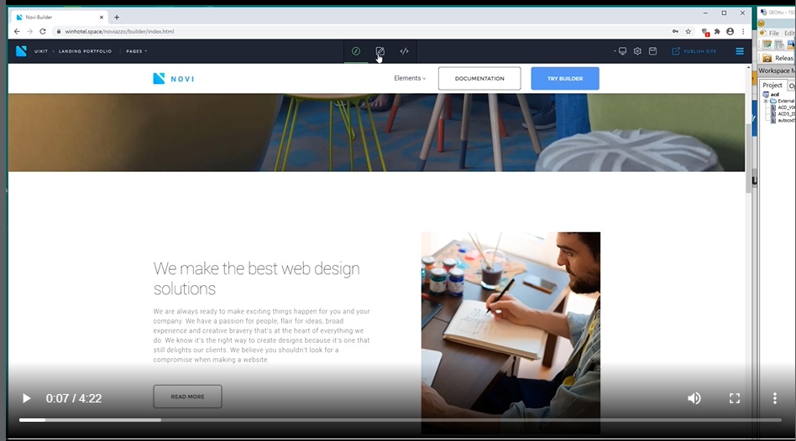This screenshot has height=441, width=796.
Task: Toggle fullscreen for the video
Action: (x=735, y=398)
